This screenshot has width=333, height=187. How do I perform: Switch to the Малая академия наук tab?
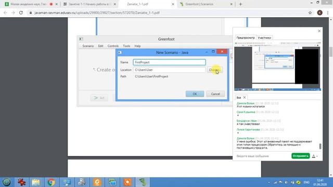coord(29,4)
